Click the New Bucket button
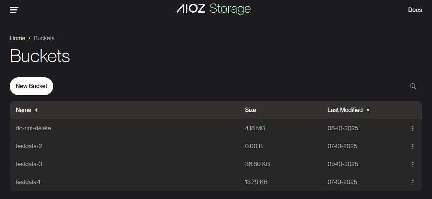This screenshot has width=432, height=199. click(x=31, y=86)
